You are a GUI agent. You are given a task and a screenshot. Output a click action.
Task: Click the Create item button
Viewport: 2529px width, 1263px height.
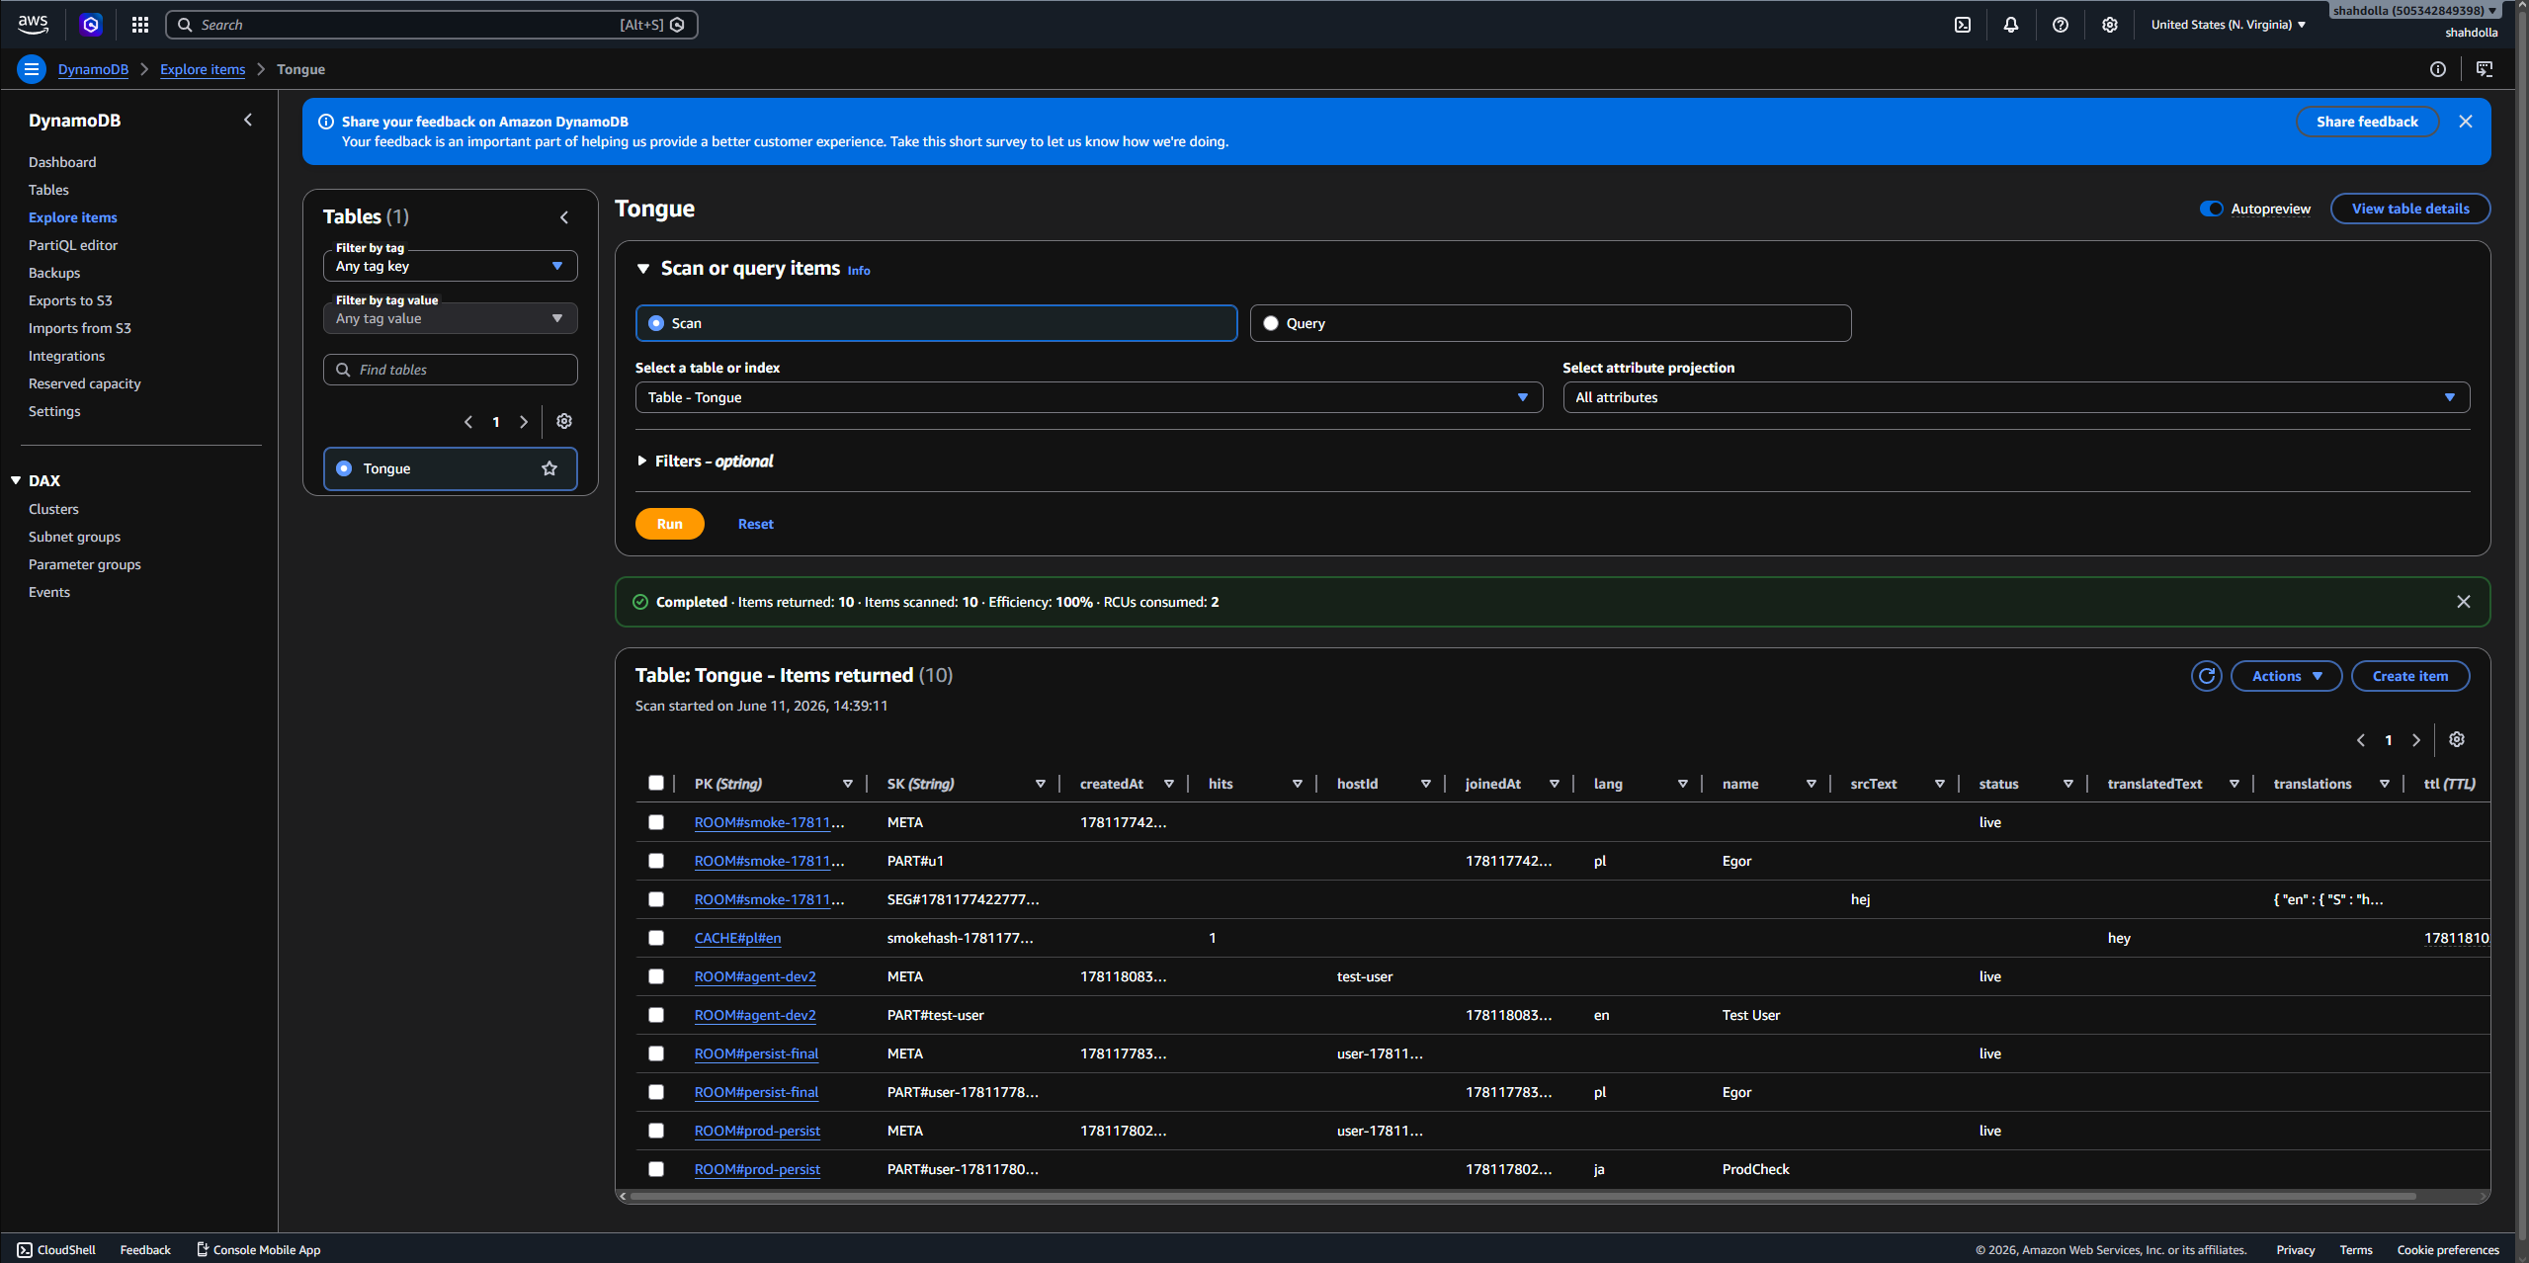click(2410, 676)
